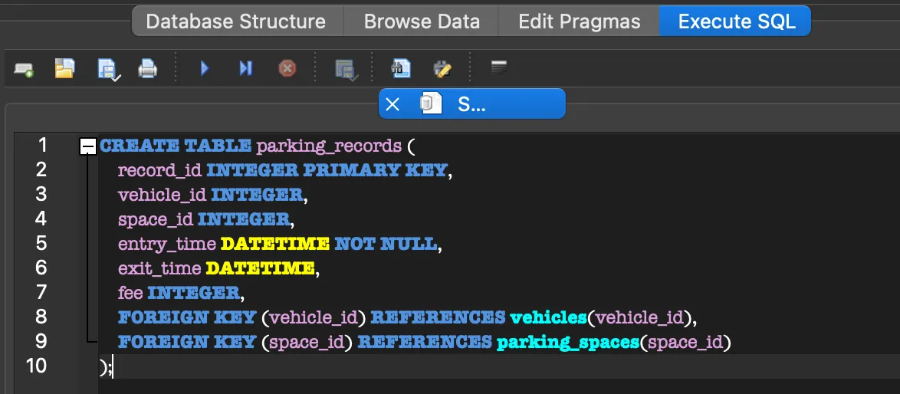
Task: Click parking_spaces reference table name
Action: point(567,343)
